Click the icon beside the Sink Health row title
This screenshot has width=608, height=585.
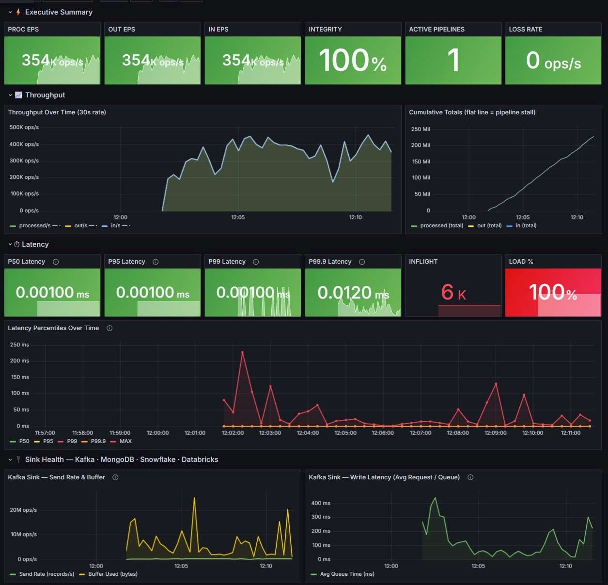click(x=18, y=459)
